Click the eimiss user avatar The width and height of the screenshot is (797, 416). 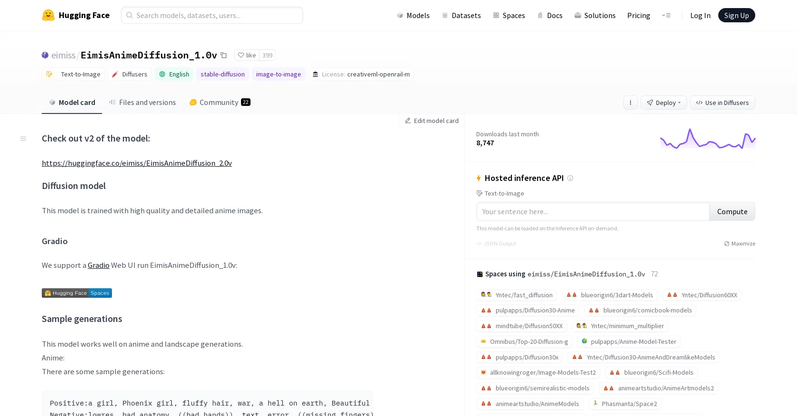(45, 55)
